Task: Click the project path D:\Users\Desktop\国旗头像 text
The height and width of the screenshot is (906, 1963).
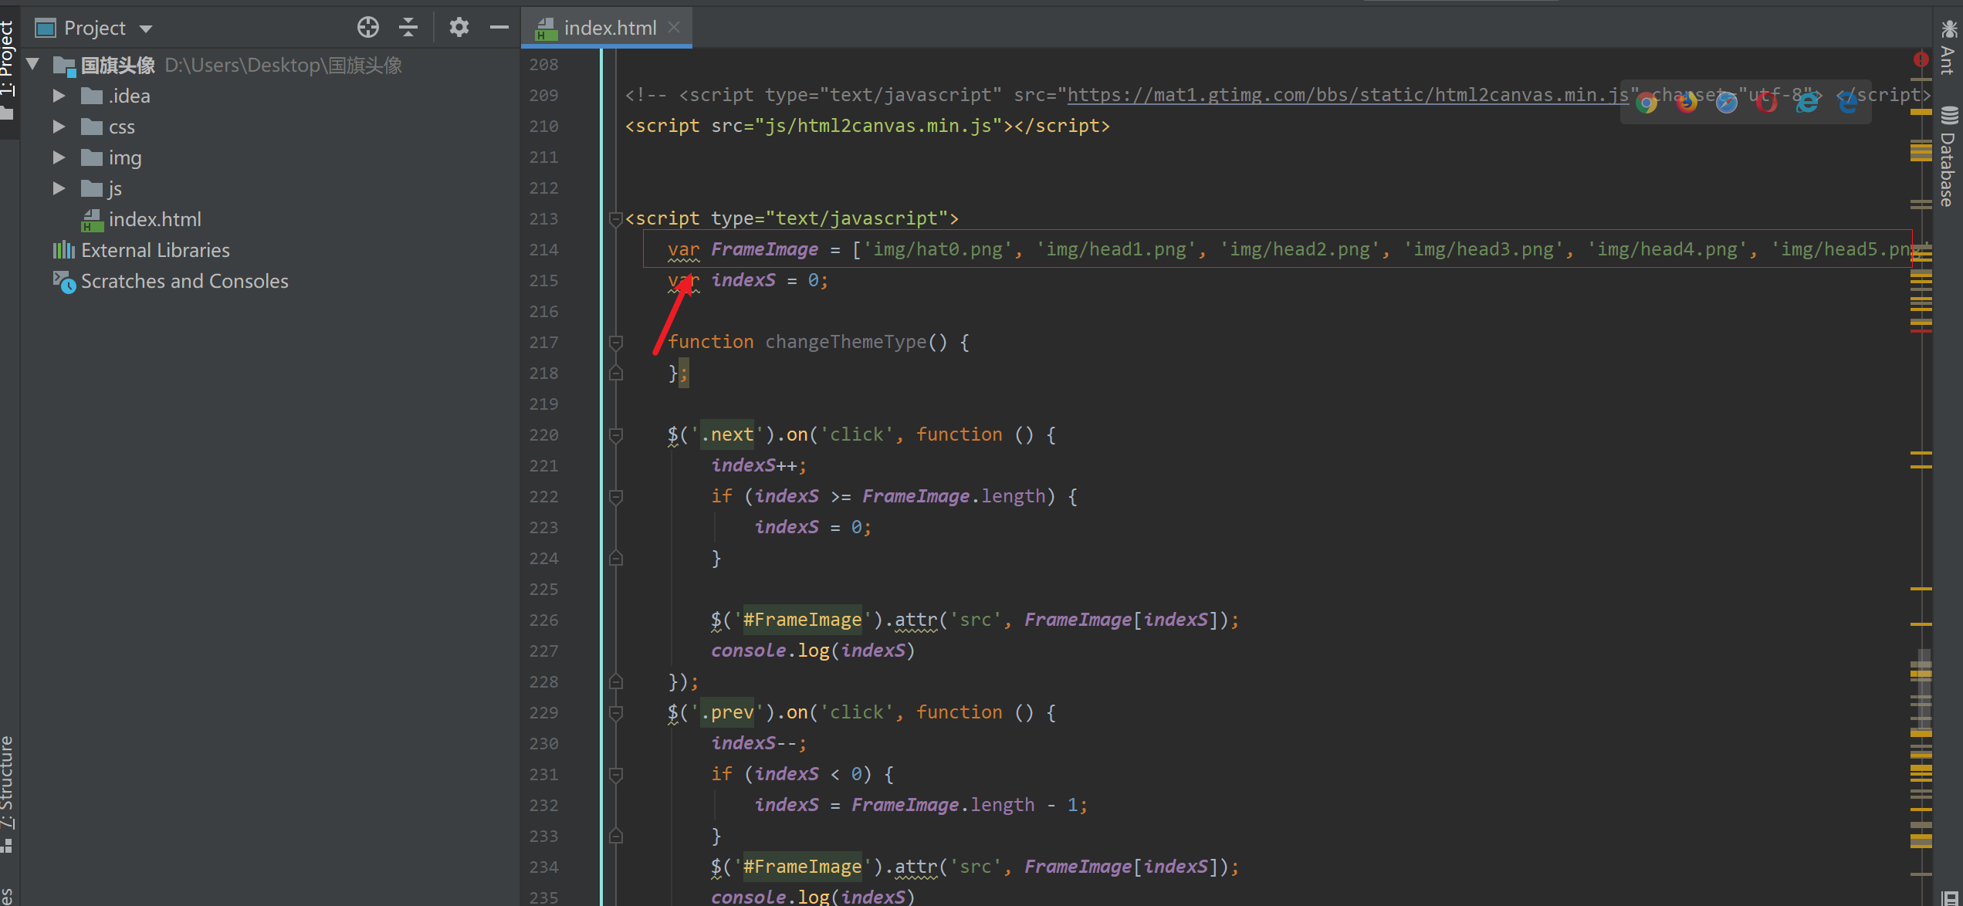Action: (x=283, y=65)
